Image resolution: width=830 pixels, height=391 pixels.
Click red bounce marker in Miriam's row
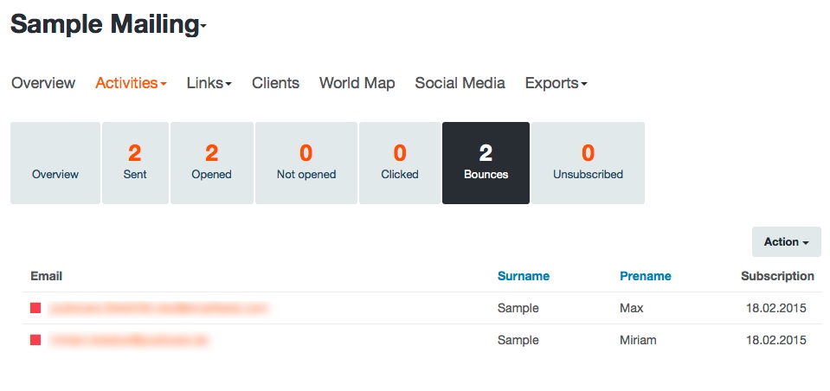coord(35,340)
